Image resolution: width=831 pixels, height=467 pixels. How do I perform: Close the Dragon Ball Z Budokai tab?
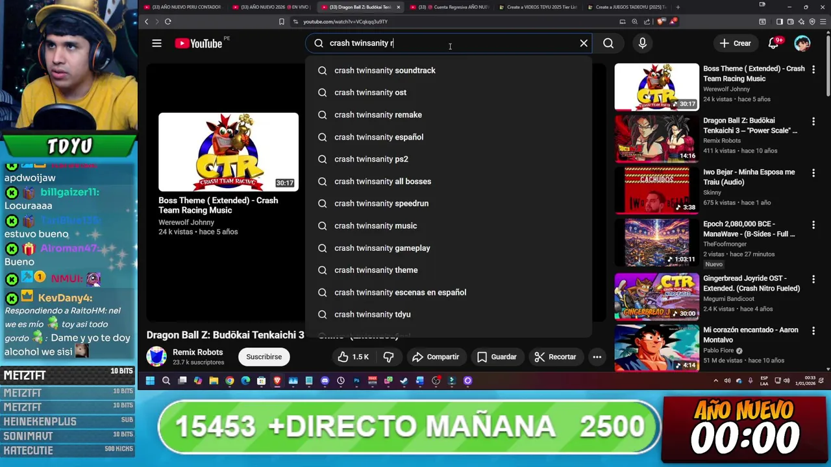398,7
